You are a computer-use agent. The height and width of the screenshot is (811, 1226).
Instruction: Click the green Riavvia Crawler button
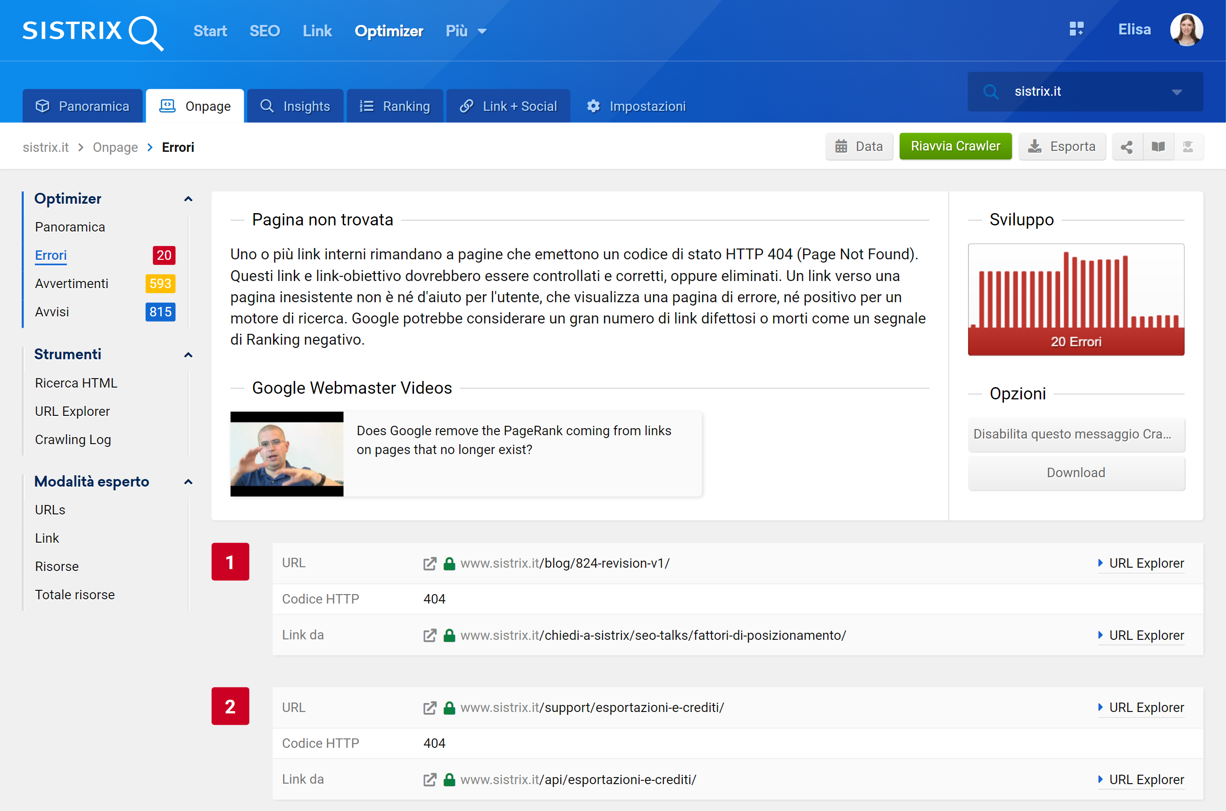tap(955, 146)
